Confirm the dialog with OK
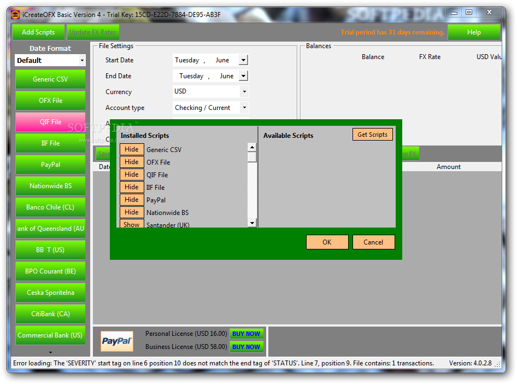 pyautogui.click(x=327, y=242)
